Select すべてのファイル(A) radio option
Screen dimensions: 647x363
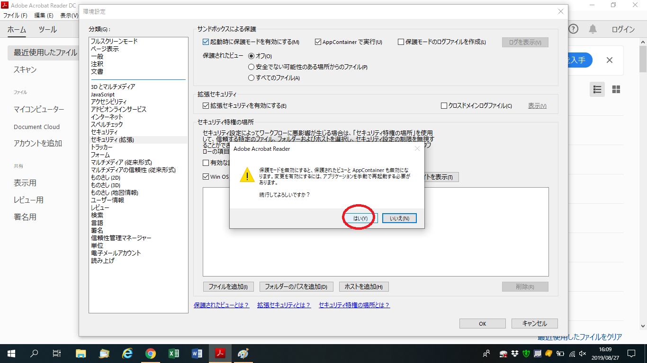pyautogui.click(x=252, y=78)
